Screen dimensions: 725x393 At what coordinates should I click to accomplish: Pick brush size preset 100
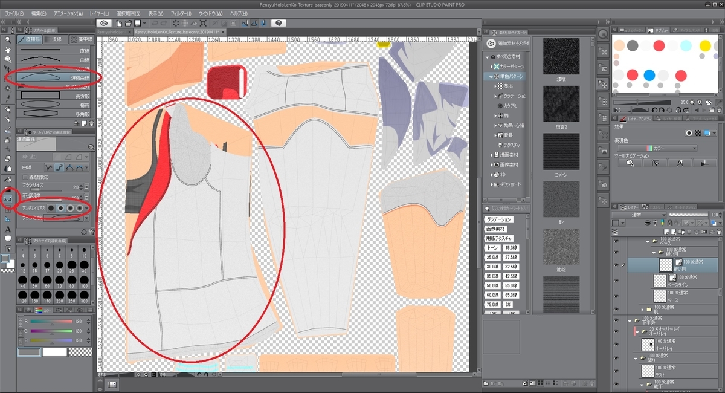pos(83,282)
